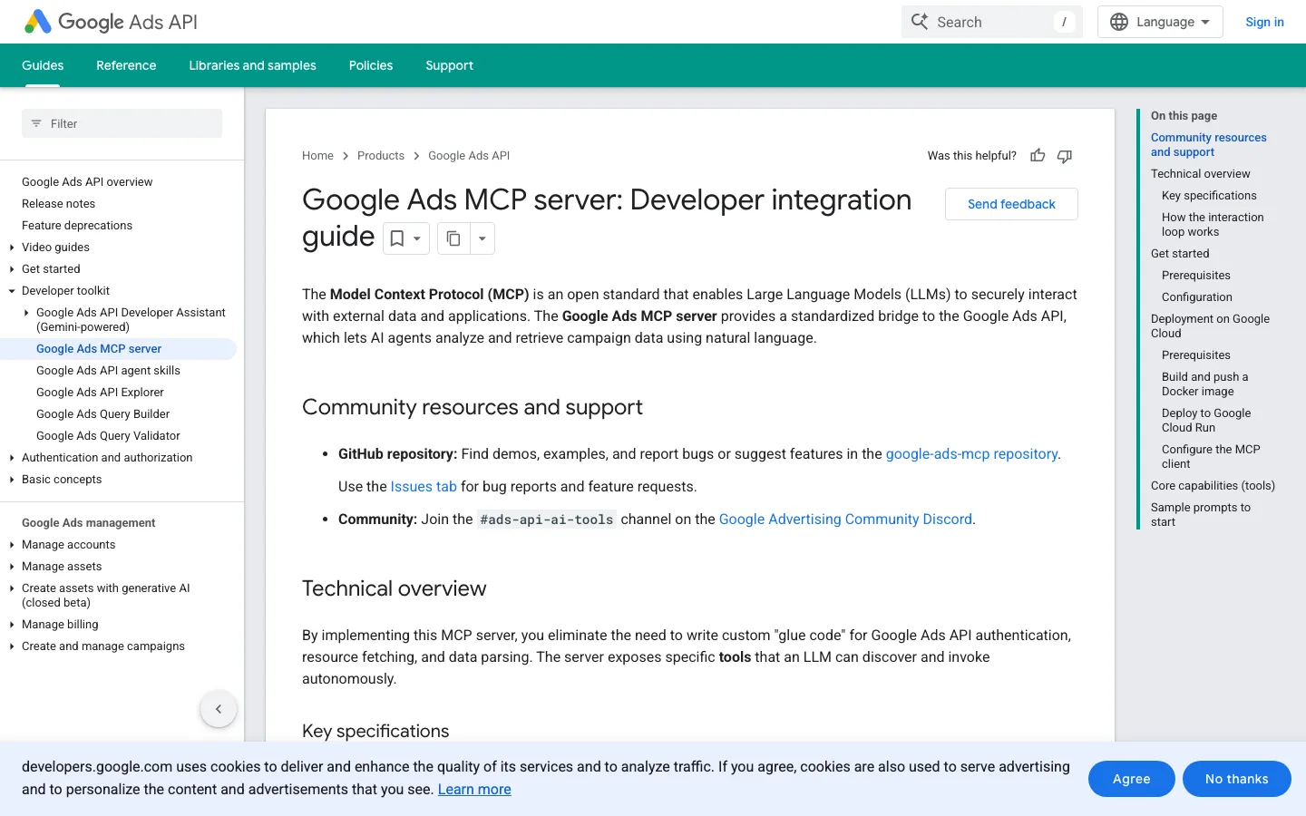Click the thumbs down not helpful icon

coord(1065,156)
